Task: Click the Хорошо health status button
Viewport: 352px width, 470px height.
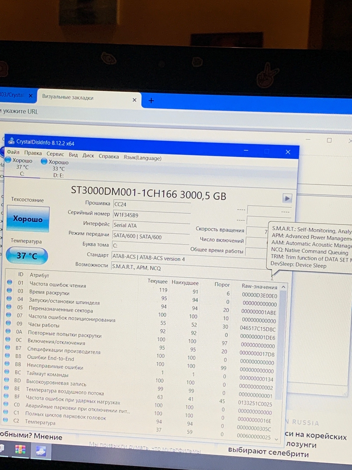Action: tap(28, 219)
